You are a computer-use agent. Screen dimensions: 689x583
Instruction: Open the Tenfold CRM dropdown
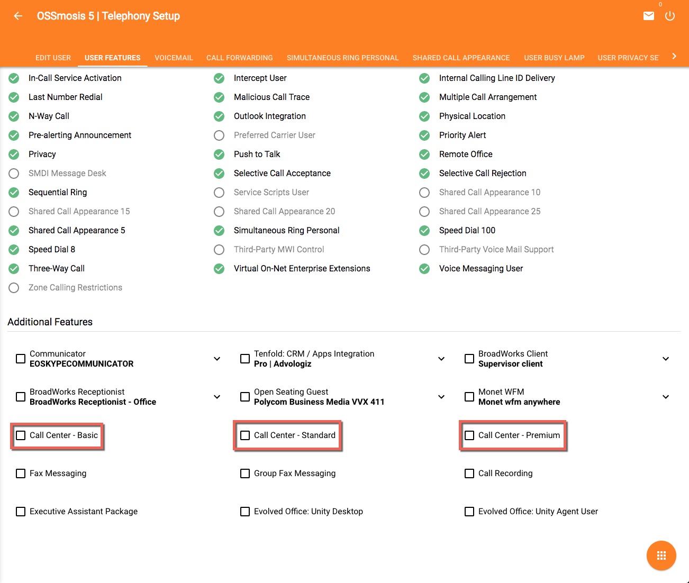tap(441, 359)
